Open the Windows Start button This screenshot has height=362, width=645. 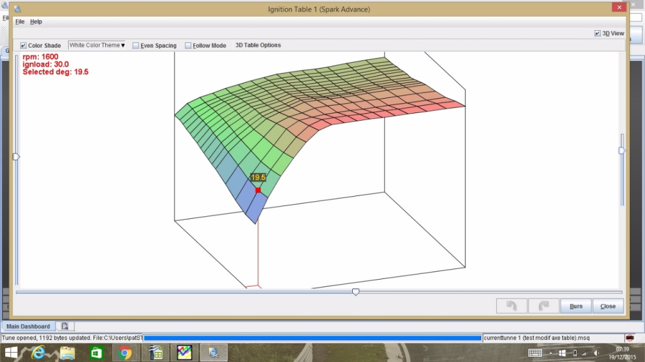(x=11, y=353)
